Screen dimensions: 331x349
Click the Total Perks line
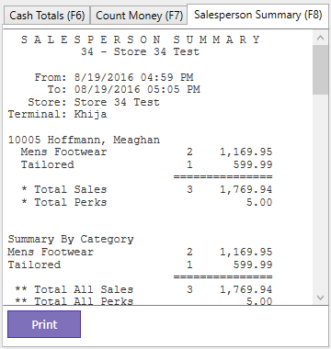pos(146,202)
